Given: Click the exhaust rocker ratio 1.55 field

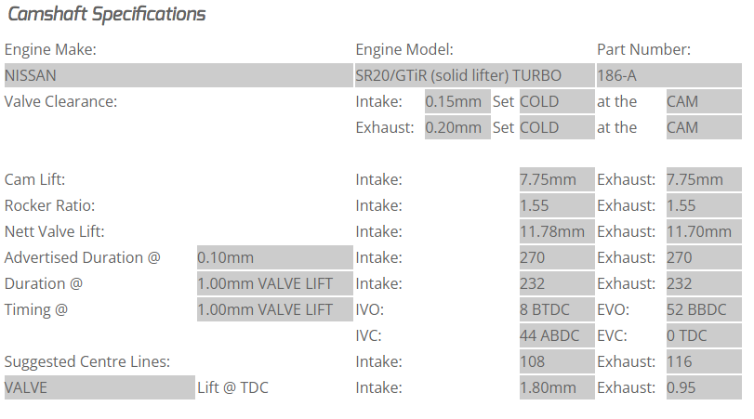Looking at the screenshot, I should pyautogui.click(x=696, y=205).
